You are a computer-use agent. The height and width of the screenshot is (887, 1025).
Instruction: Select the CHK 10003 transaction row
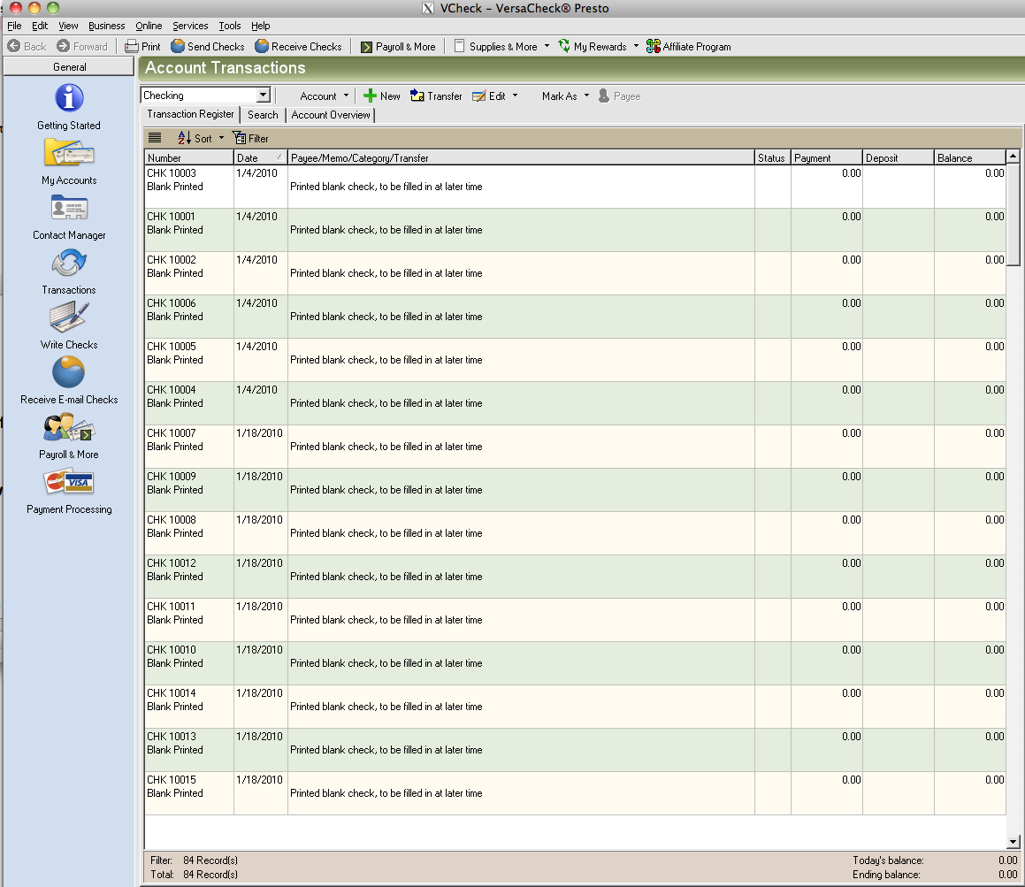(575, 187)
